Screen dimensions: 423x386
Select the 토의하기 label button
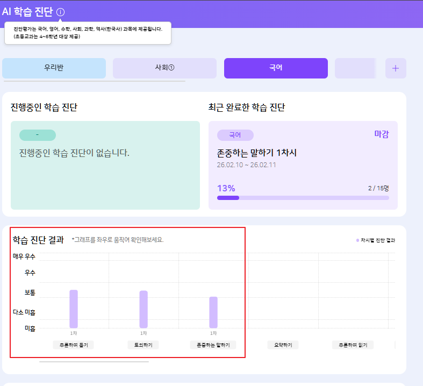coord(143,345)
